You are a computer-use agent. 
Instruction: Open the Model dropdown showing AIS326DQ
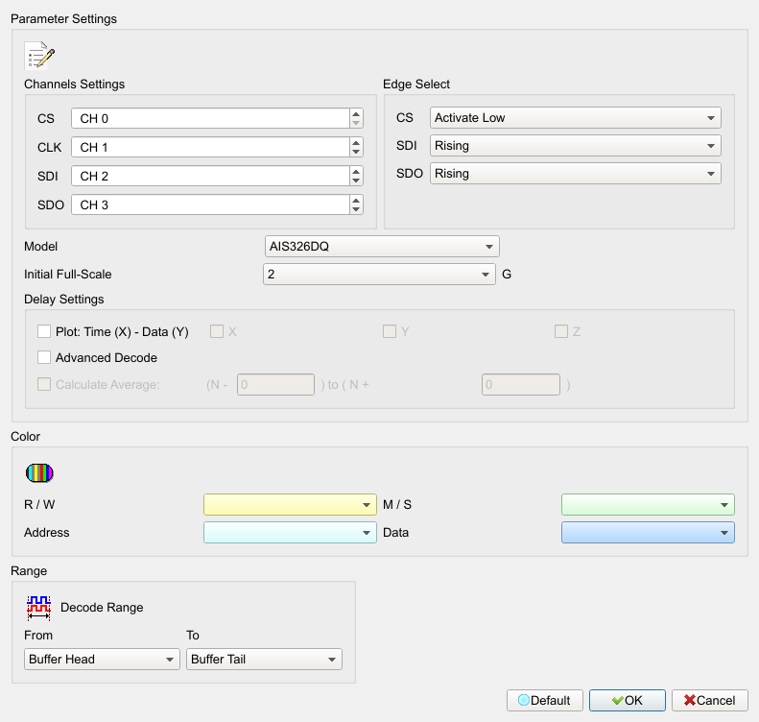pos(382,247)
